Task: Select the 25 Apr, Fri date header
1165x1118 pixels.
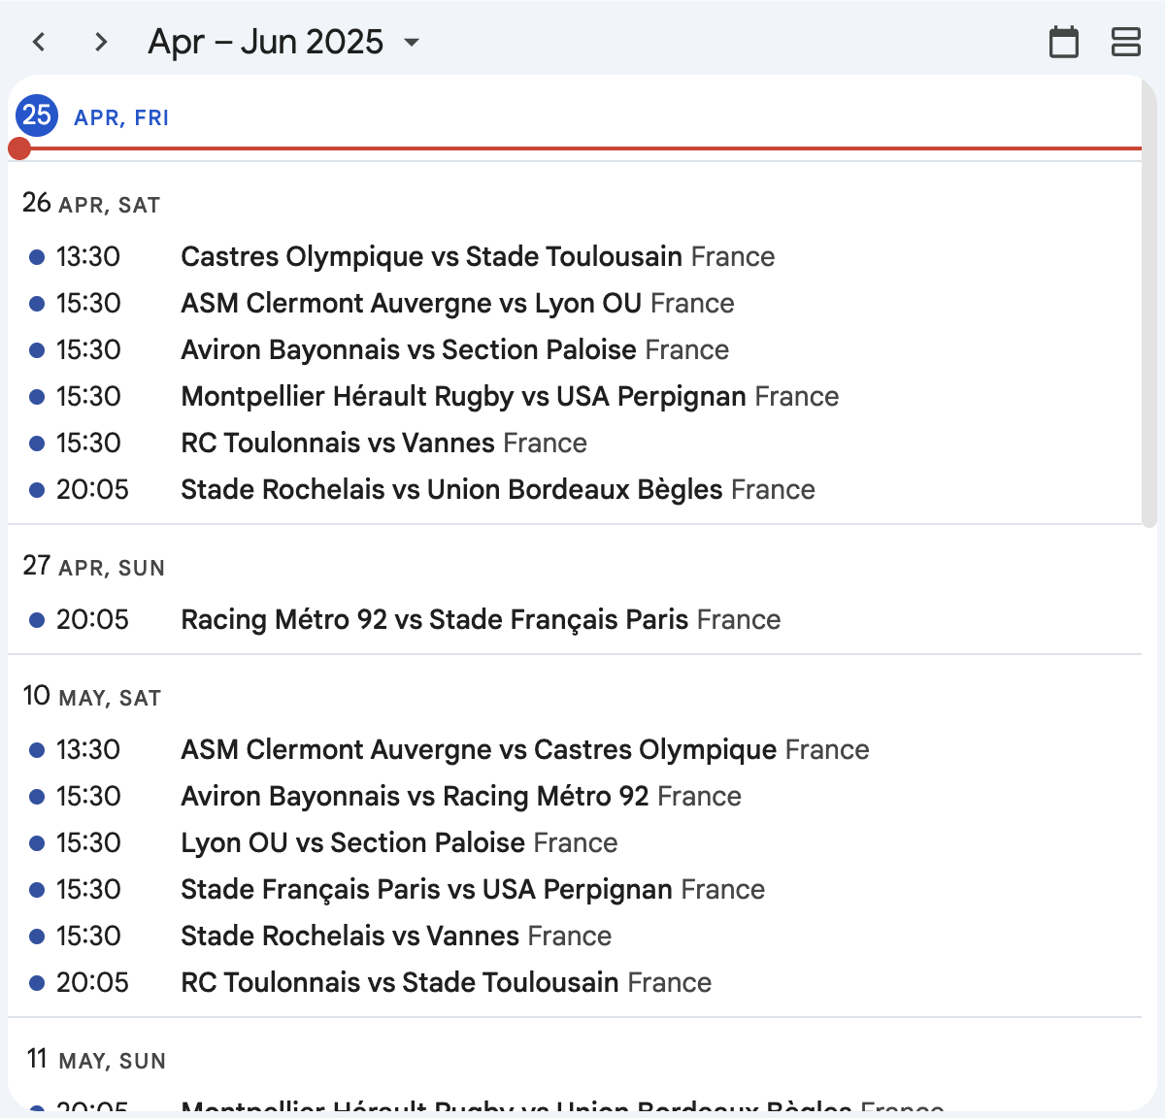Action: pos(93,116)
